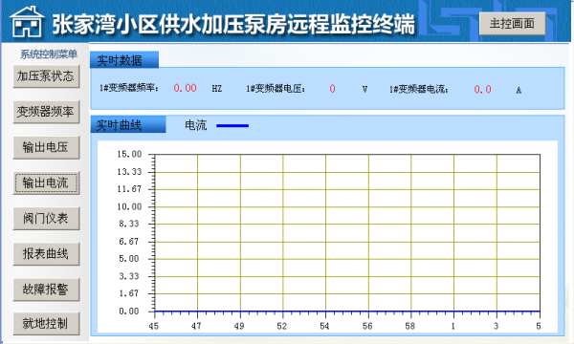Screen dimensions: 574x344
Task: Click the 52 x-axis time label
Action: (281, 326)
